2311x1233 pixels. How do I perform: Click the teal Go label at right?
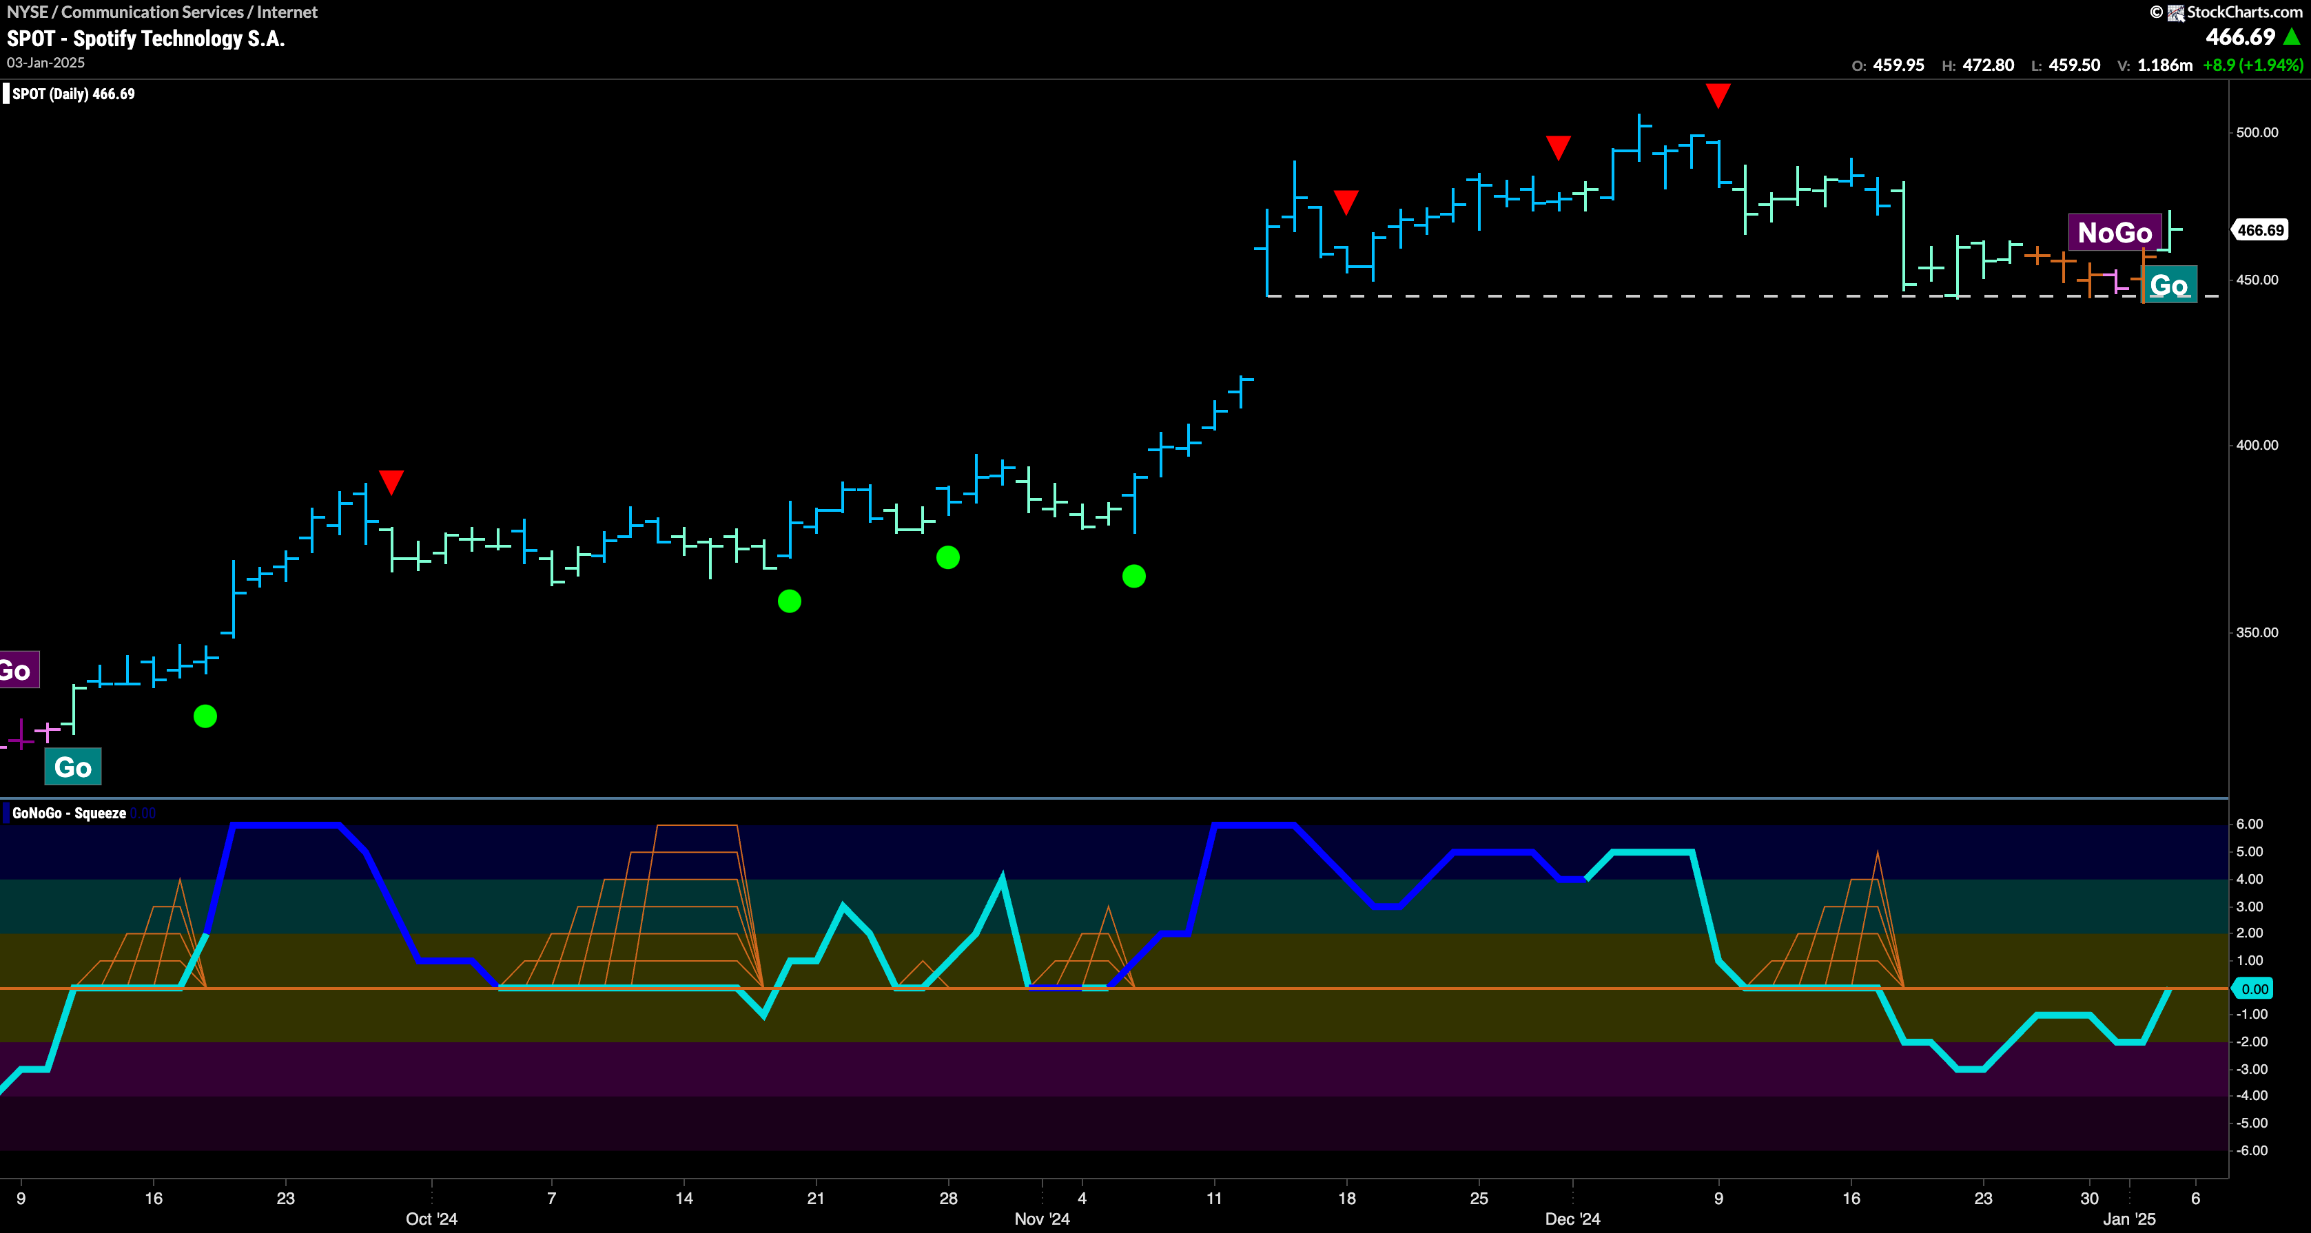[2169, 285]
